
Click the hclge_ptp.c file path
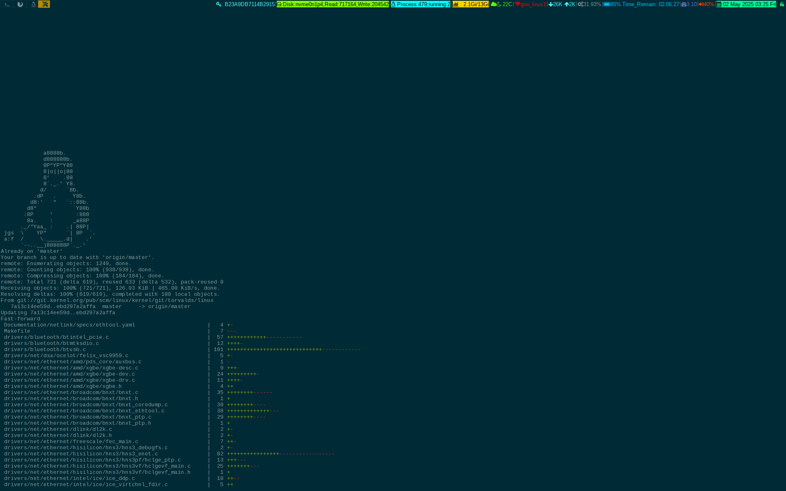click(x=93, y=460)
